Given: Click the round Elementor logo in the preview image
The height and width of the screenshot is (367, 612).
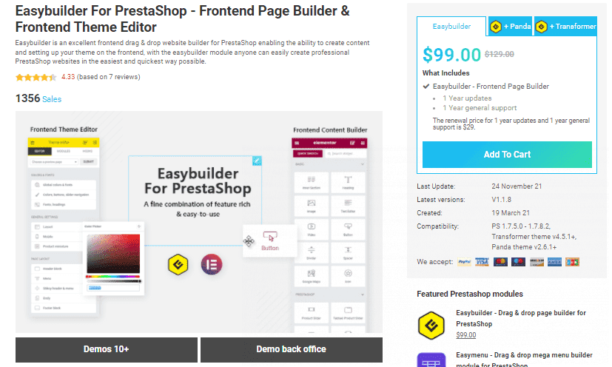Looking at the screenshot, I should 210,264.
